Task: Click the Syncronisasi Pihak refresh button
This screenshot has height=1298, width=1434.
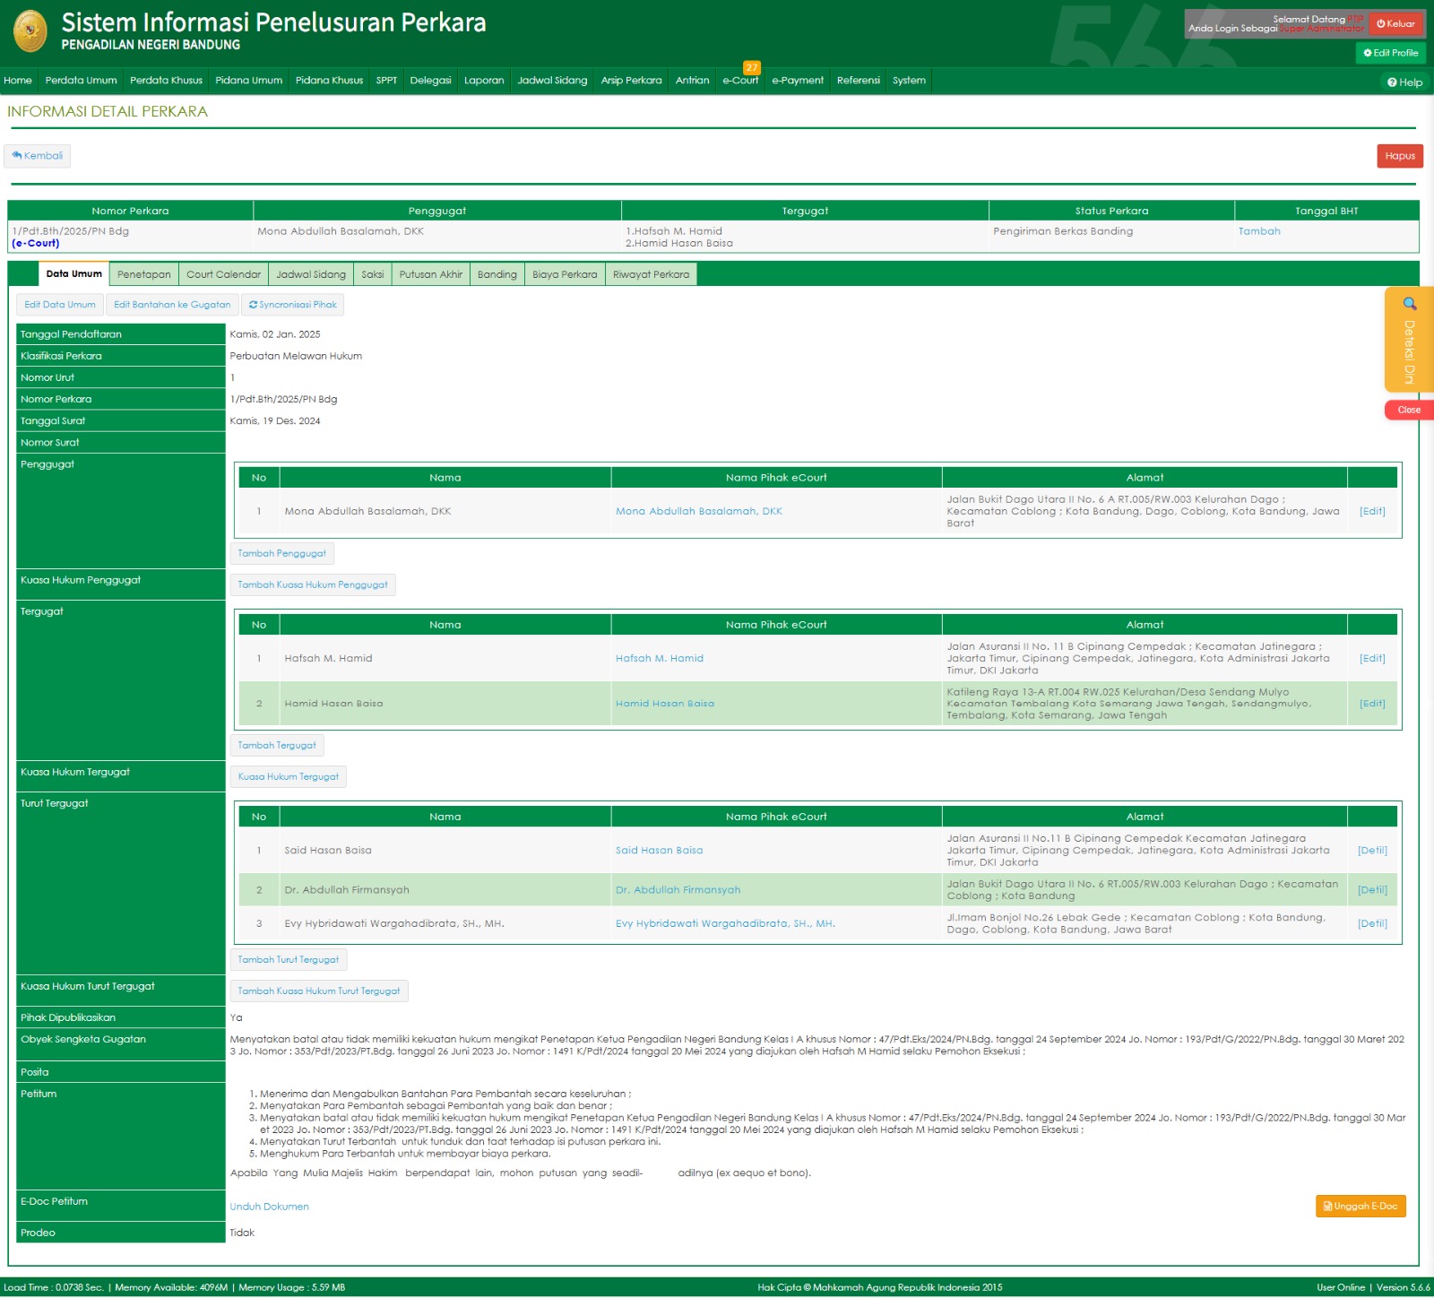Action: point(292,305)
